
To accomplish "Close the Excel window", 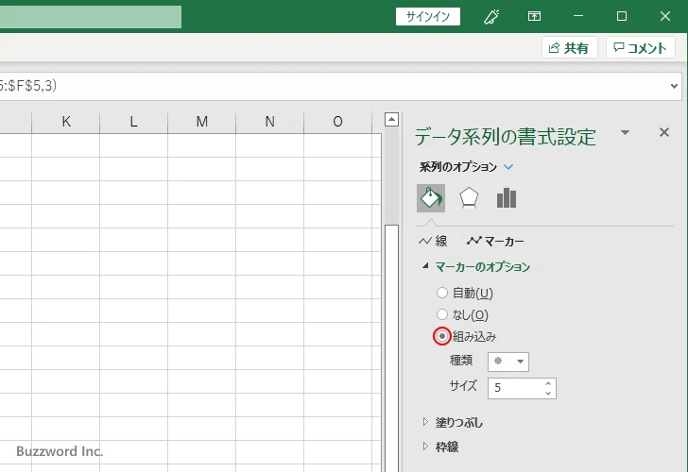I will [x=664, y=16].
